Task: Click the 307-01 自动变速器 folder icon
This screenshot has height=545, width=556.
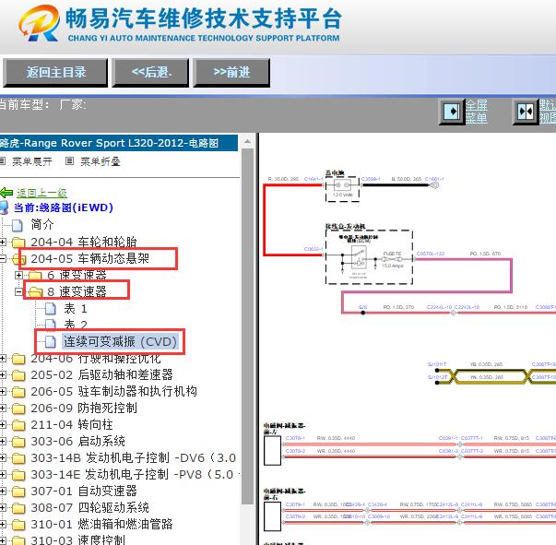Action: [18, 492]
